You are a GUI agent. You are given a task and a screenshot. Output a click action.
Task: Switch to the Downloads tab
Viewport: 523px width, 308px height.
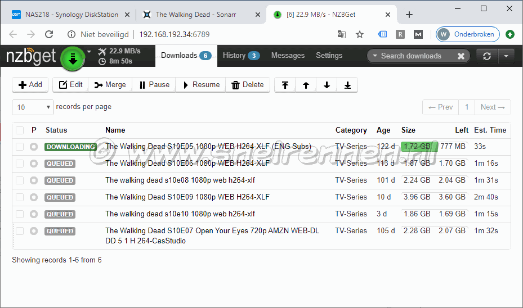186,56
